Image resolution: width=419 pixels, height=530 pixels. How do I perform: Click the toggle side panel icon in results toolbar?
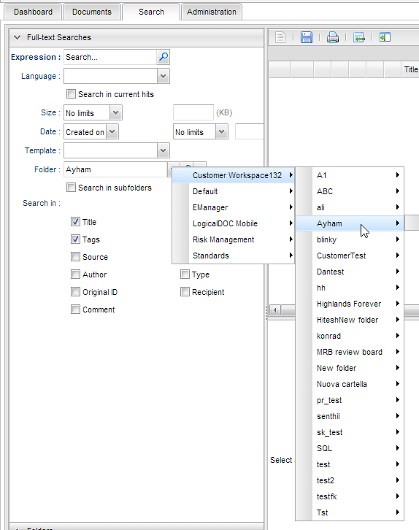pyautogui.click(x=385, y=37)
